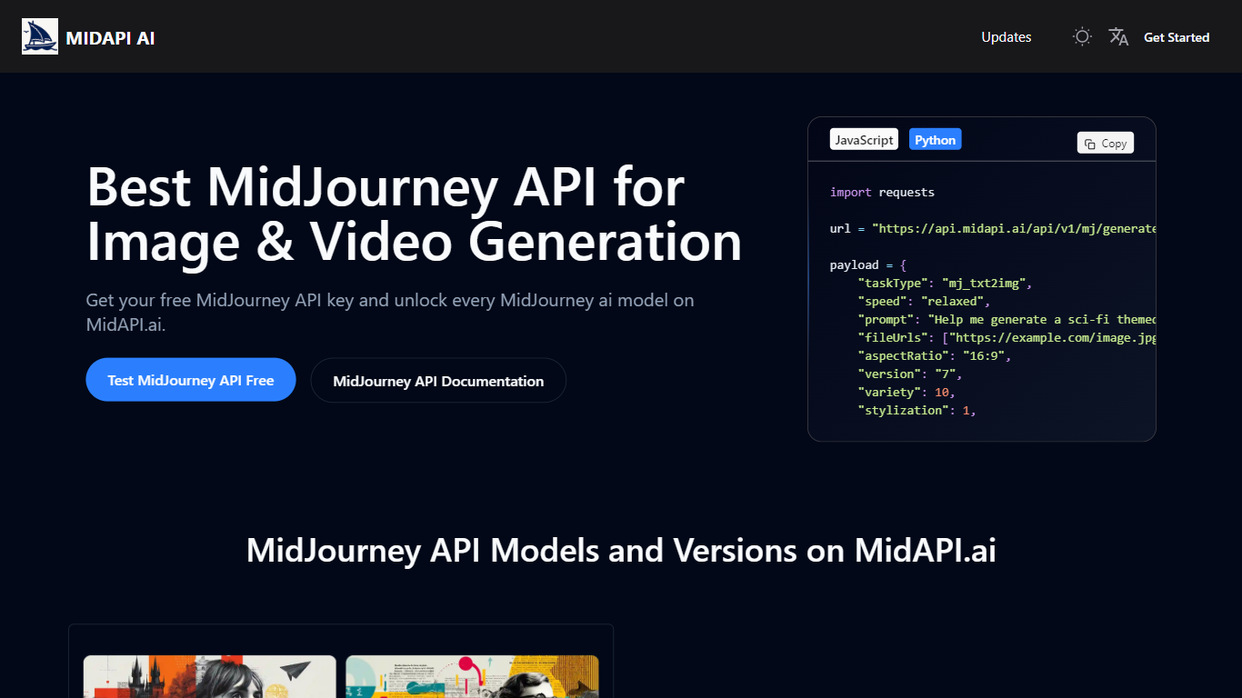Open MidJourney API Documentation
Image resolution: width=1242 pixels, height=698 pixels.
click(438, 381)
